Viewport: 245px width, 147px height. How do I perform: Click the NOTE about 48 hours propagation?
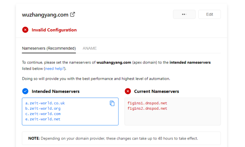click(113, 139)
